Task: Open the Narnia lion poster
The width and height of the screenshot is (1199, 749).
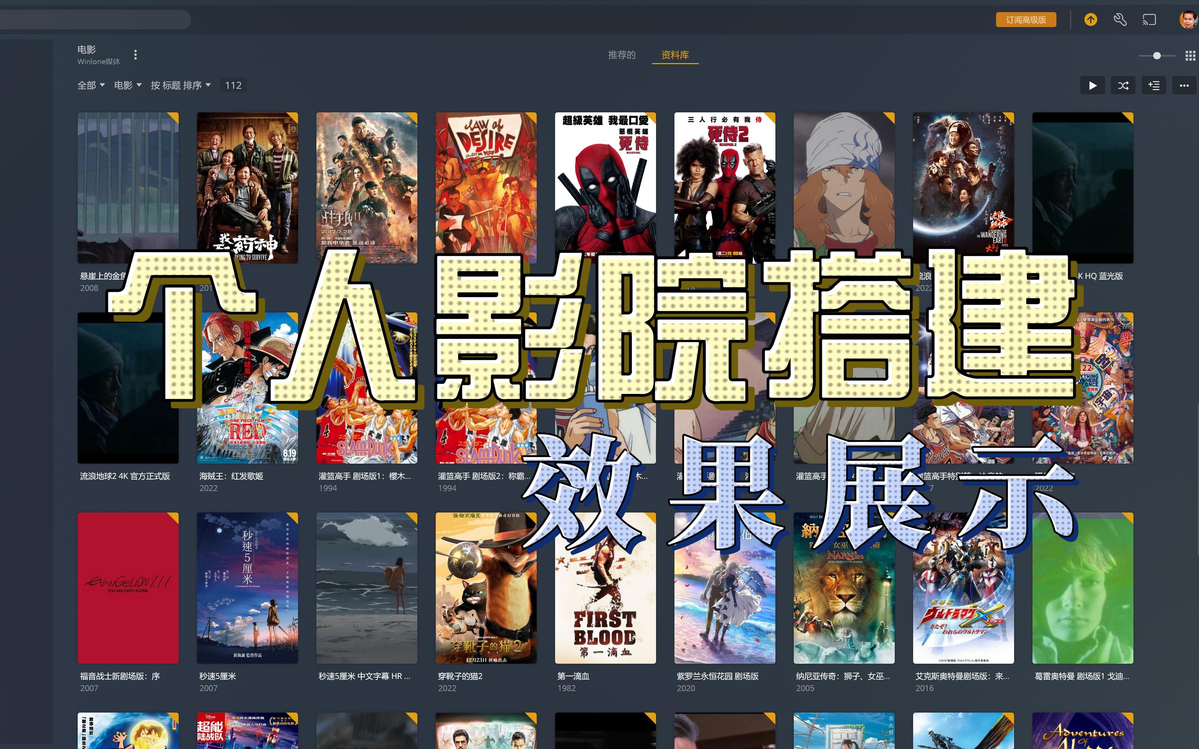Action: click(844, 588)
